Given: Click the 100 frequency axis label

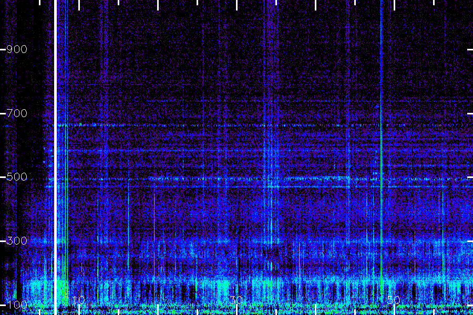Looking at the screenshot, I should tap(17, 304).
